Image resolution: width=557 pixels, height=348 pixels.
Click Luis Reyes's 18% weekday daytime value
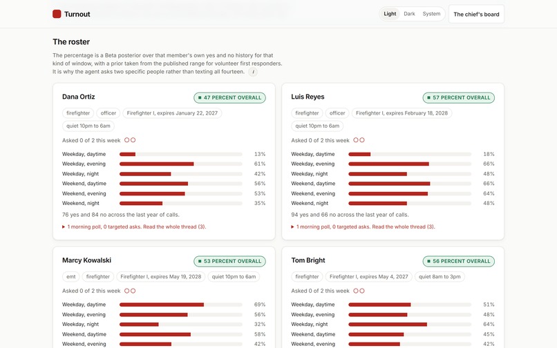tap(489, 154)
